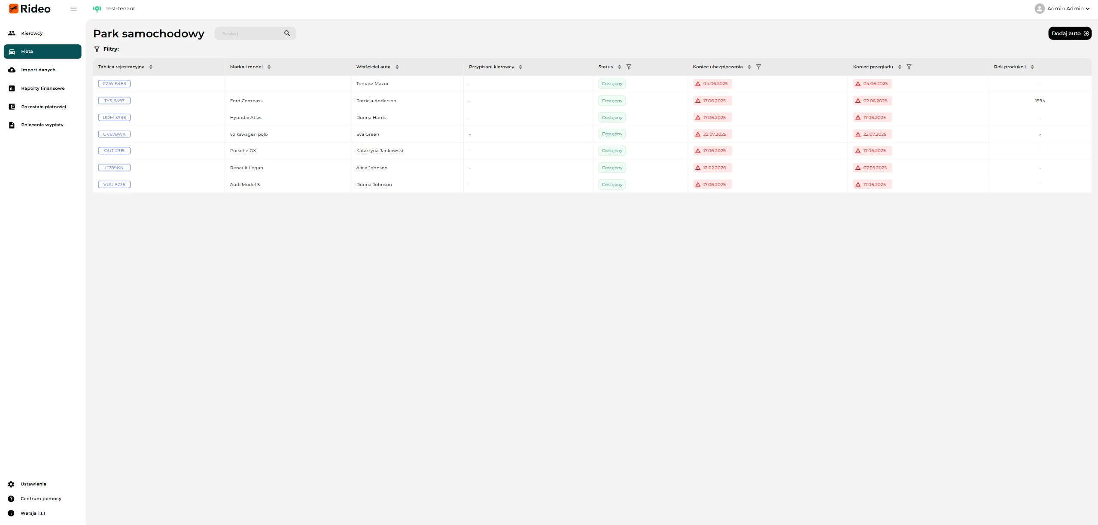Open license plate TYS 6497

pos(114,101)
